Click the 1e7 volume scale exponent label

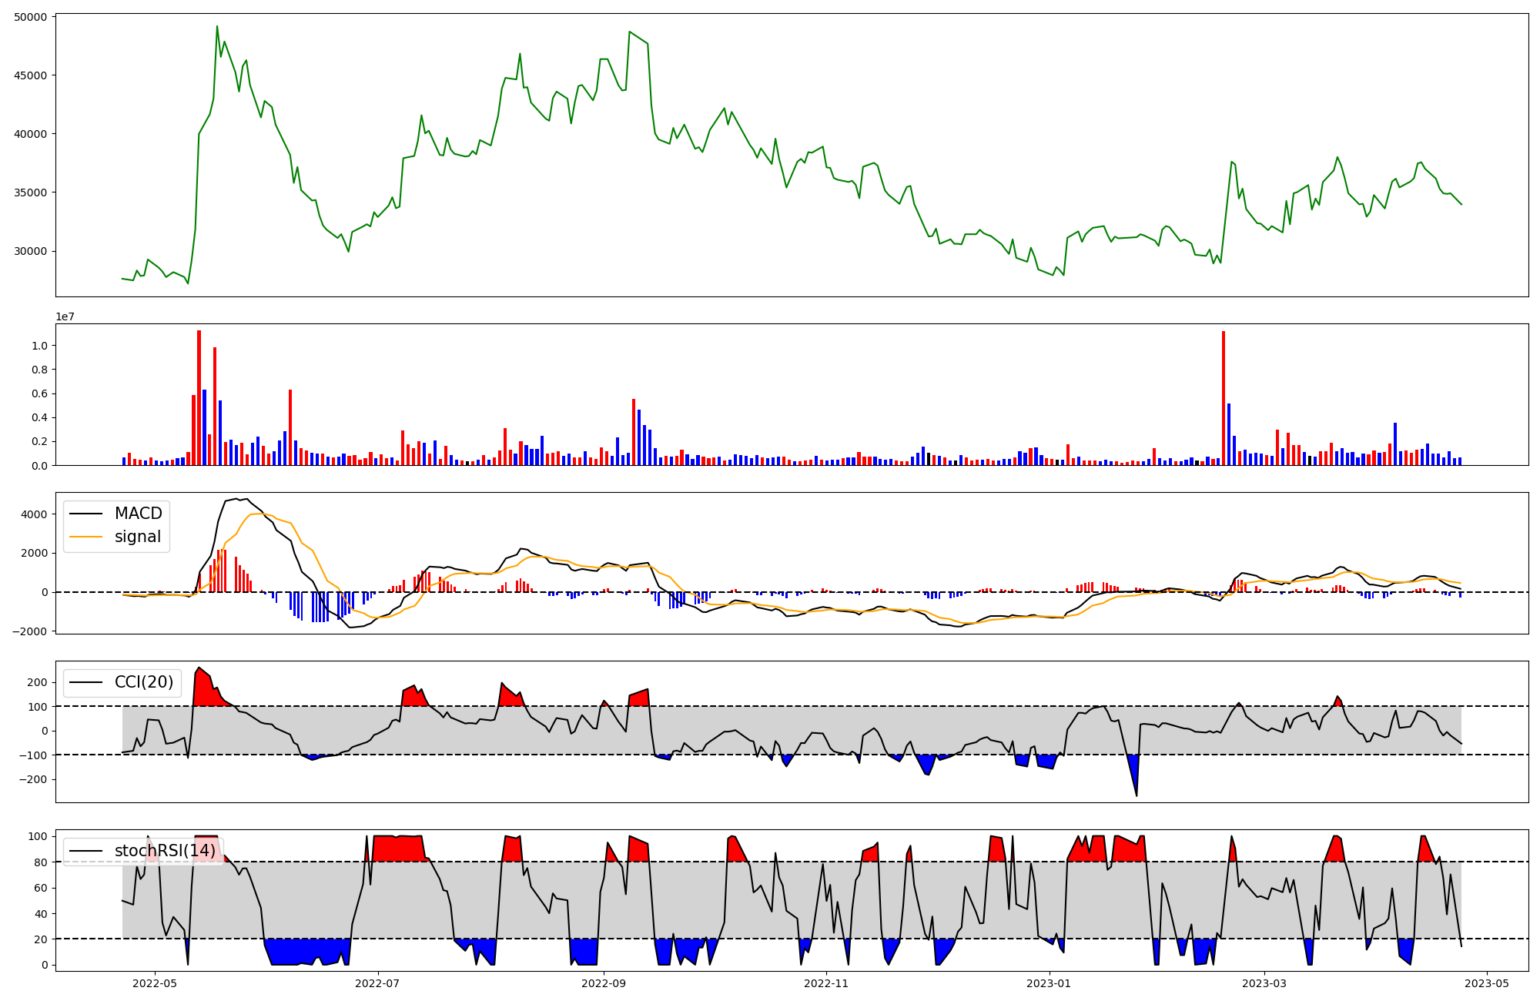click(65, 316)
